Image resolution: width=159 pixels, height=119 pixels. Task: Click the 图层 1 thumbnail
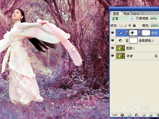pos(121,48)
